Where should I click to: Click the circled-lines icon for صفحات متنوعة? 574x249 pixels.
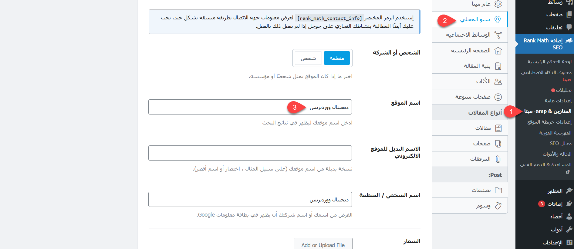coord(498,97)
